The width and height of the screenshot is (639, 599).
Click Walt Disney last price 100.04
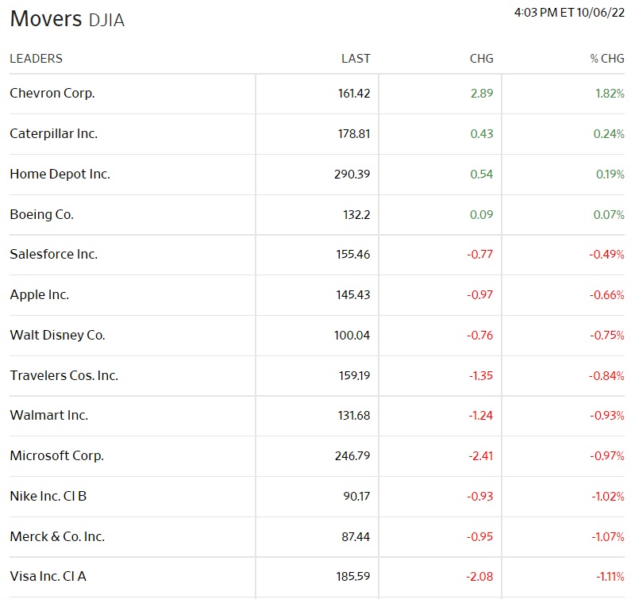pyautogui.click(x=352, y=335)
